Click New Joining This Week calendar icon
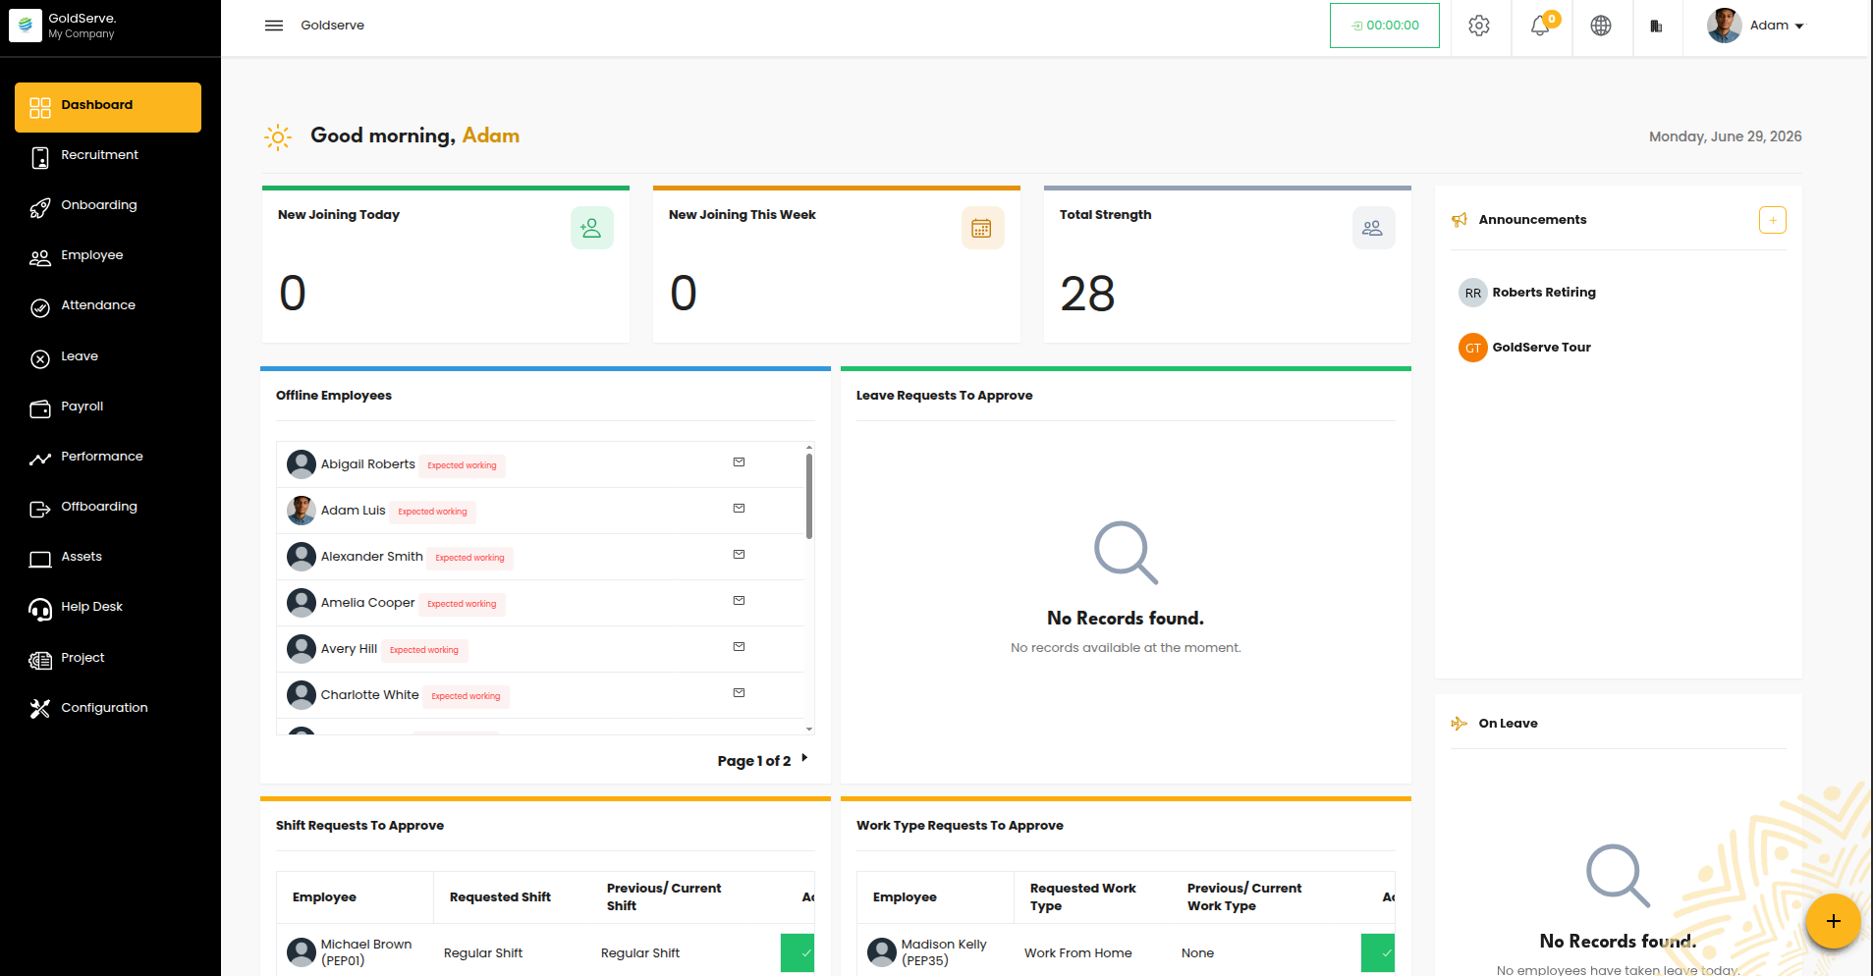The width and height of the screenshot is (1873, 976). pos(982,228)
